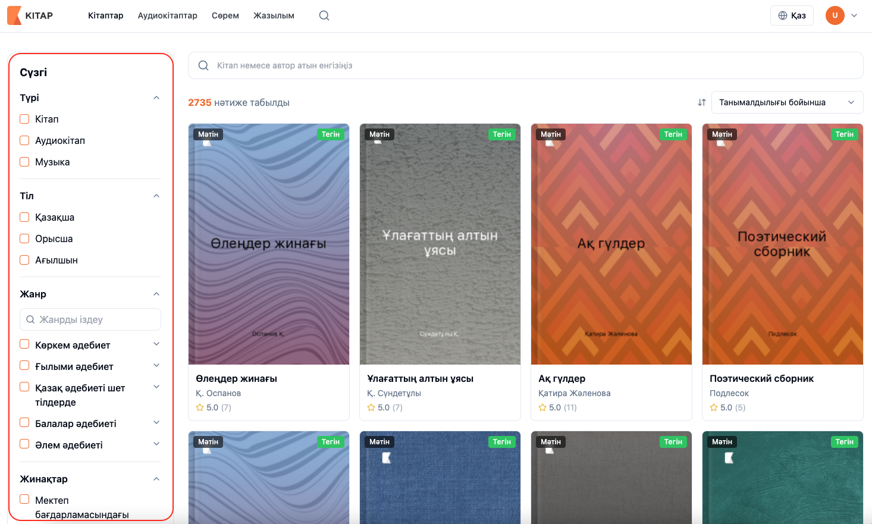Click the book or author search field
The height and width of the screenshot is (524, 872).
click(x=526, y=65)
